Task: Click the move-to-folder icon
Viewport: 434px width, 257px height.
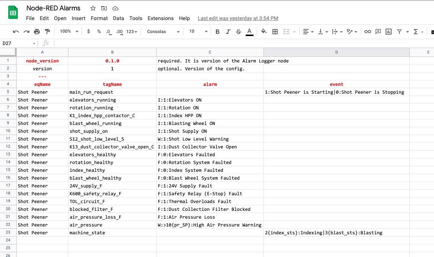Action: click(x=104, y=8)
